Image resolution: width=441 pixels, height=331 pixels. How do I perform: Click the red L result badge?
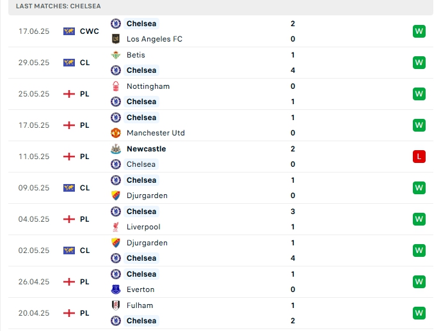[419, 157]
